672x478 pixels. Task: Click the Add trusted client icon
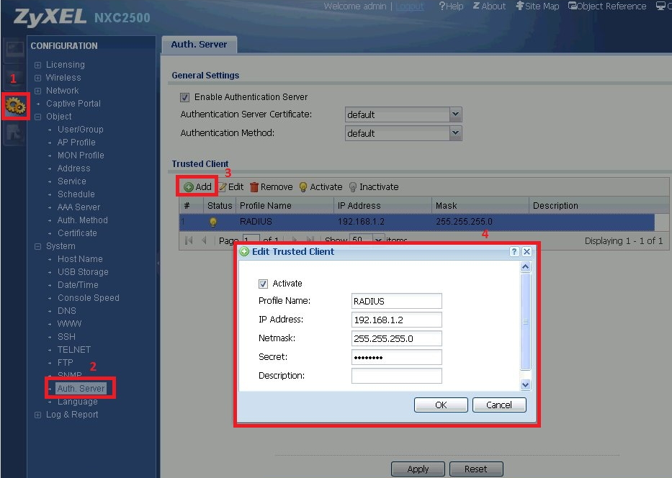[x=189, y=187]
